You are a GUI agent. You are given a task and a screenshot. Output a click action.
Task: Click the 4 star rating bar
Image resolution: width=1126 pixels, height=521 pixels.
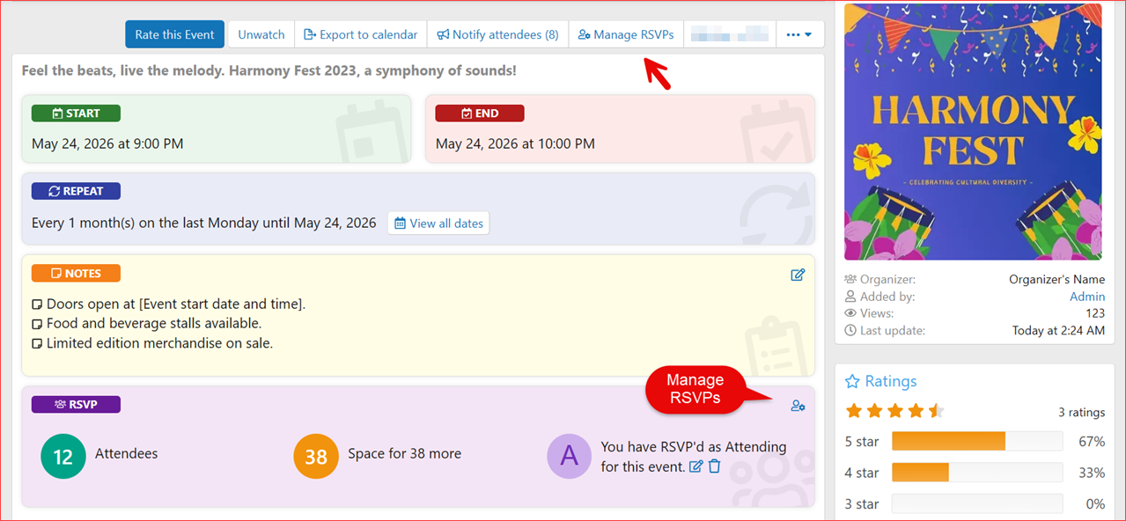(x=977, y=473)
